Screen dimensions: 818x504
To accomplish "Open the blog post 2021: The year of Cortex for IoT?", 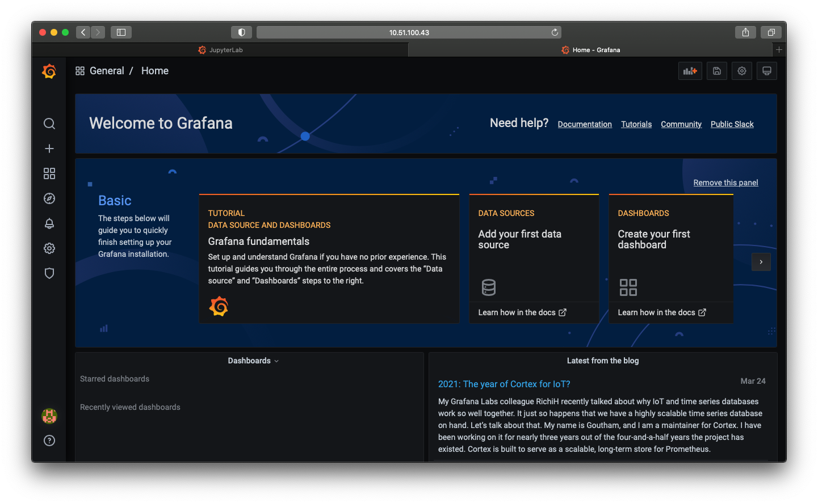I will coord(504,384).
